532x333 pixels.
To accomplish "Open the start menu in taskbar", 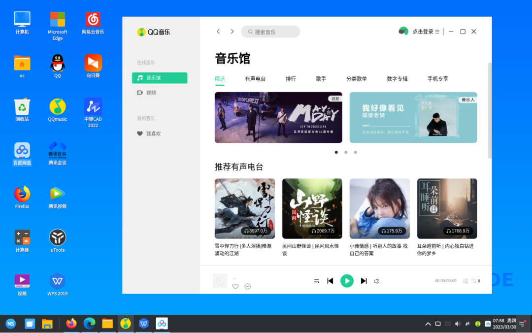I will (11, 324).
